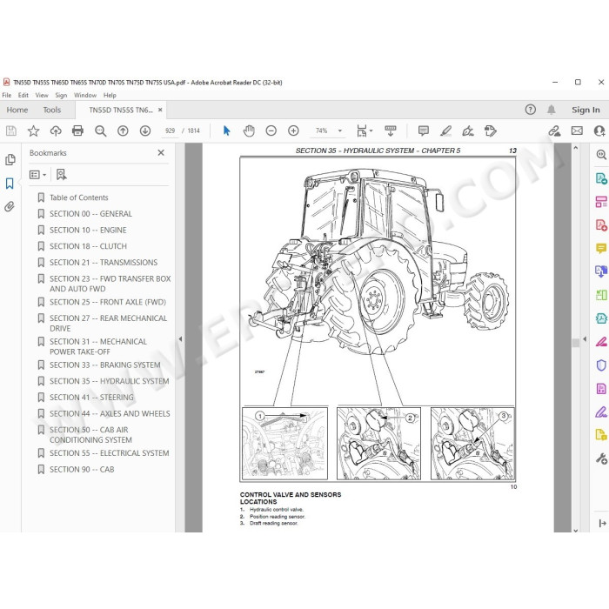Open the attachments paperclip panel
The image size is (609, 609).
pos(10,206)
